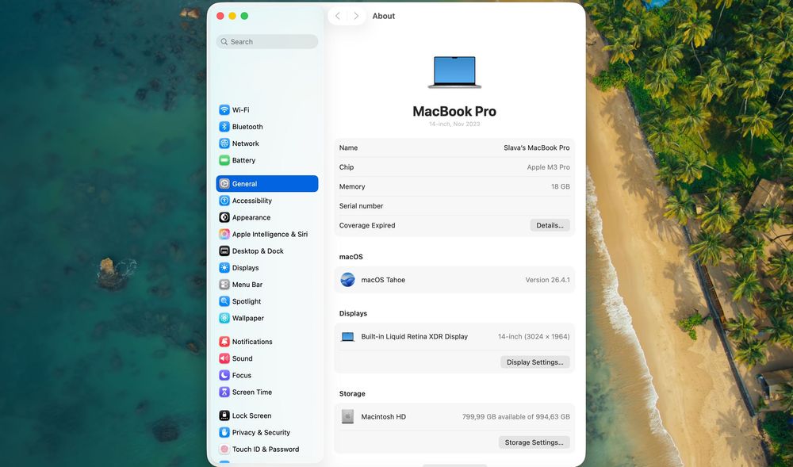Screen dimensions: 793x467
Task: Open Focus settings
Action: 267,375
